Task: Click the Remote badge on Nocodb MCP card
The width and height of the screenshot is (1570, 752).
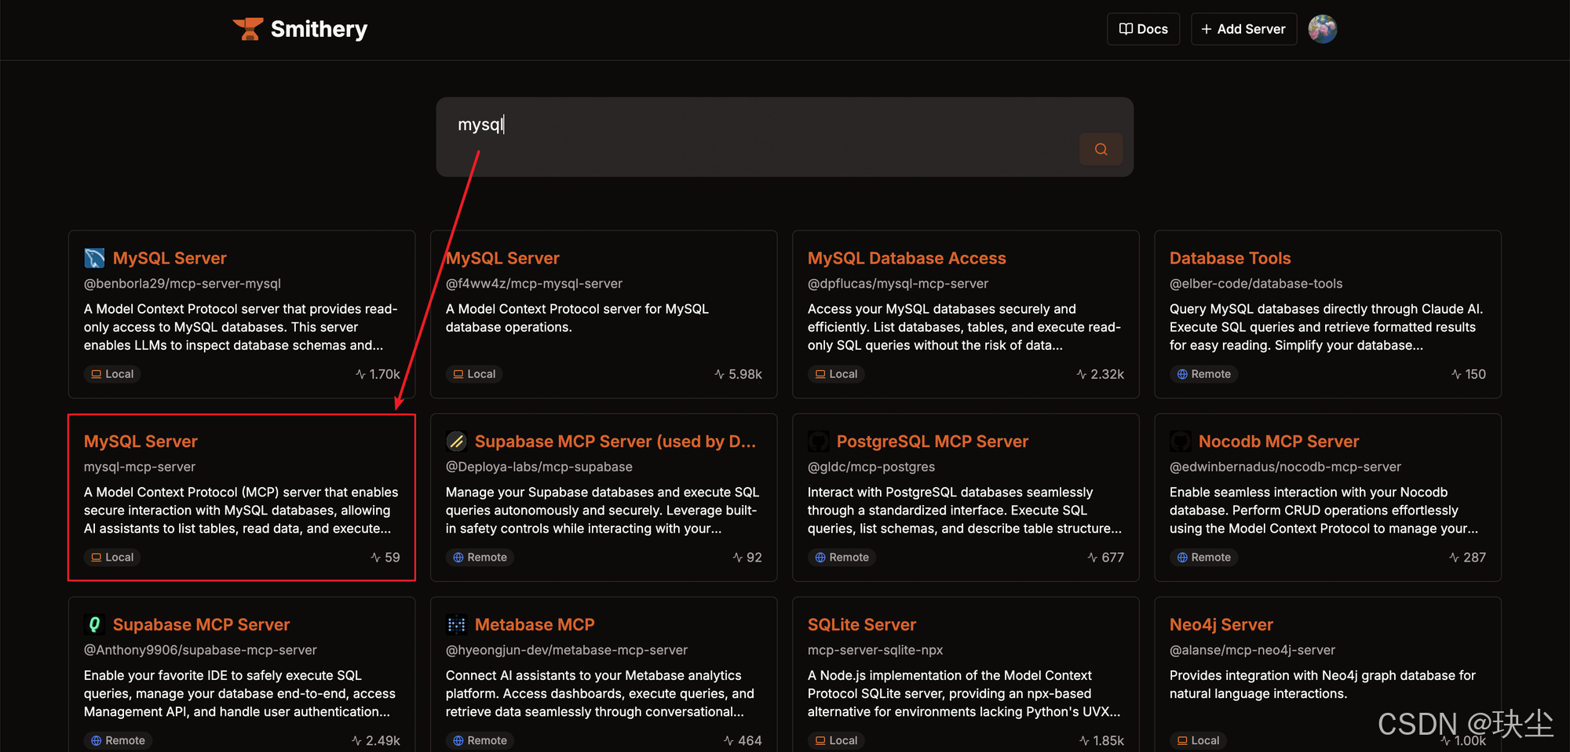Action: tap(1203, 558)
